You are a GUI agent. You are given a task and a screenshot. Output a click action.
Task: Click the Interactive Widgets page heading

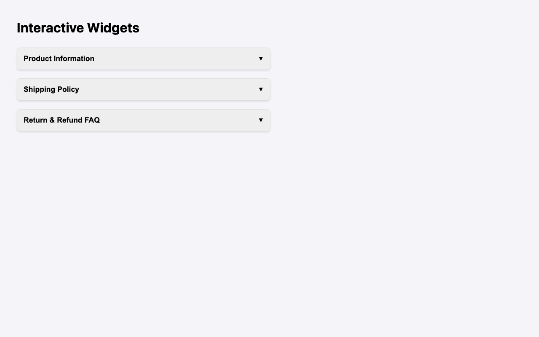coord(78,28)
